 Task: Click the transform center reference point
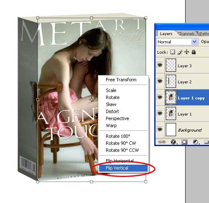(91, 99)
